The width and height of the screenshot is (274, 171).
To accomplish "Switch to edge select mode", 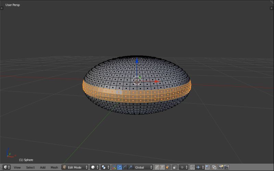I will [x=162, y=167].
